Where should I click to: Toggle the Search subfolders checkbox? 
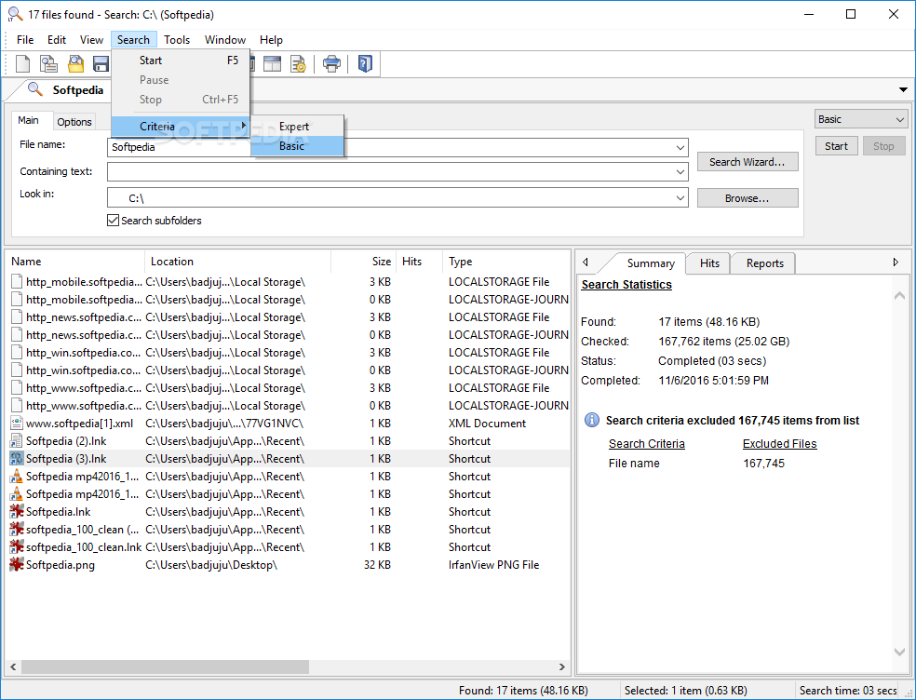coord(114,221)
